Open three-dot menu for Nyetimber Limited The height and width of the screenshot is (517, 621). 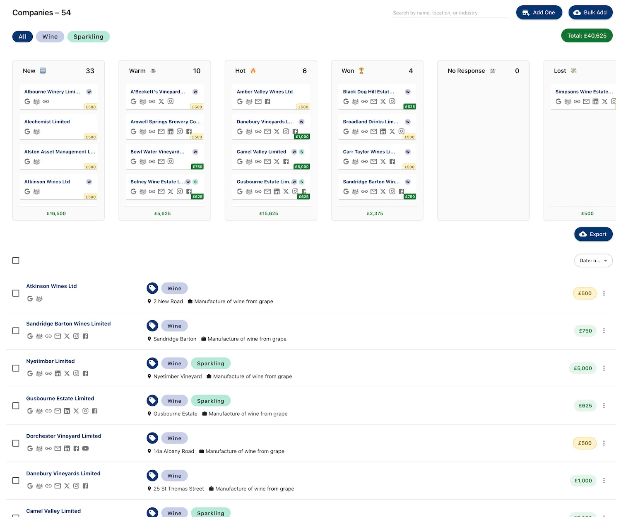point(604,368)
